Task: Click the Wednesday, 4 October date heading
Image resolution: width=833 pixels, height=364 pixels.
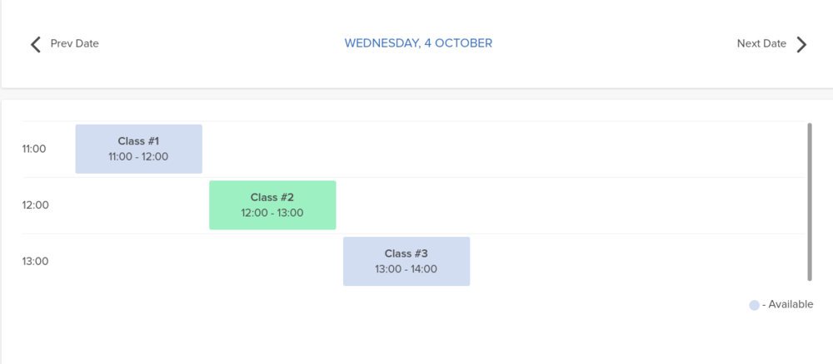Action: (418, 42)
